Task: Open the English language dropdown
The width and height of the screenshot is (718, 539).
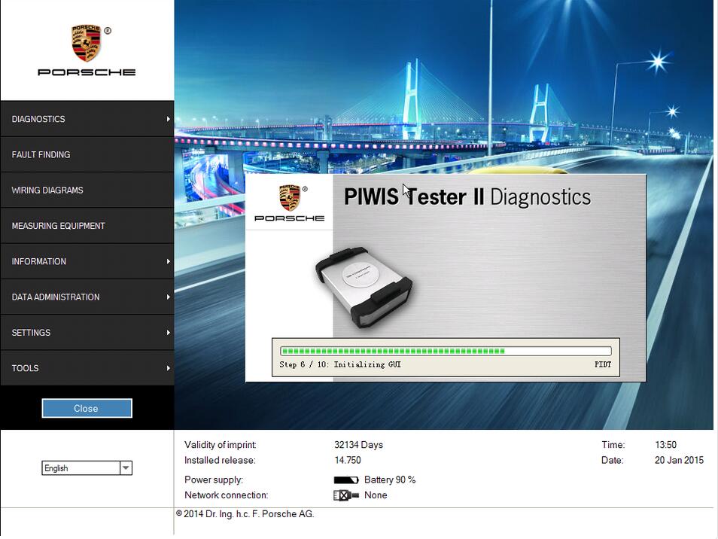Action: 87,468
